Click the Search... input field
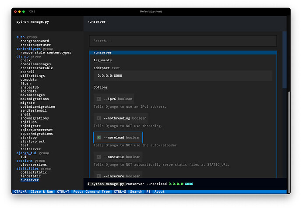The image size is (302, 209). pos(183,41)
